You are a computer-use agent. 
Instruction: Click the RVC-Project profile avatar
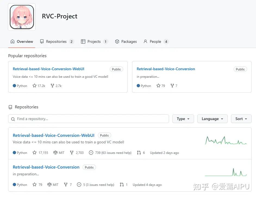(x=21, y=17)
